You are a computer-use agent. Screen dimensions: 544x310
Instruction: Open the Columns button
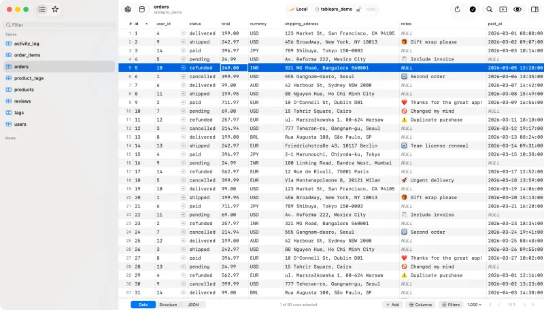[x=420, y=305]
